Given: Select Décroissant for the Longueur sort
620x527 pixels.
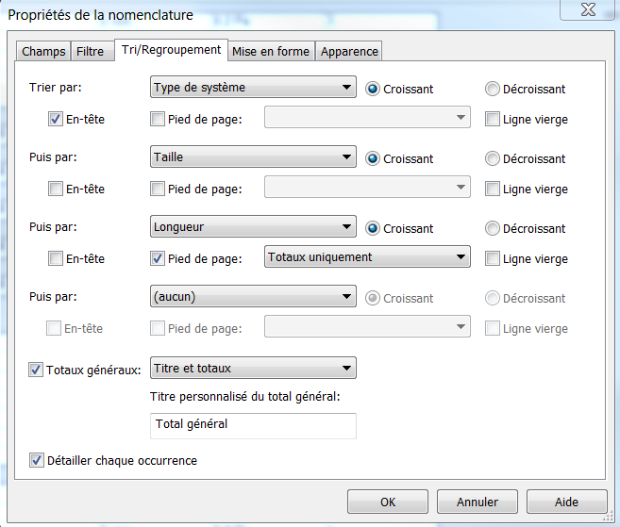Looking at the screenshot, I should 493,229.
